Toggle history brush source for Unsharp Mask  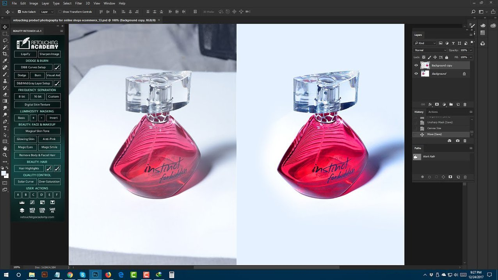(416, 122)
